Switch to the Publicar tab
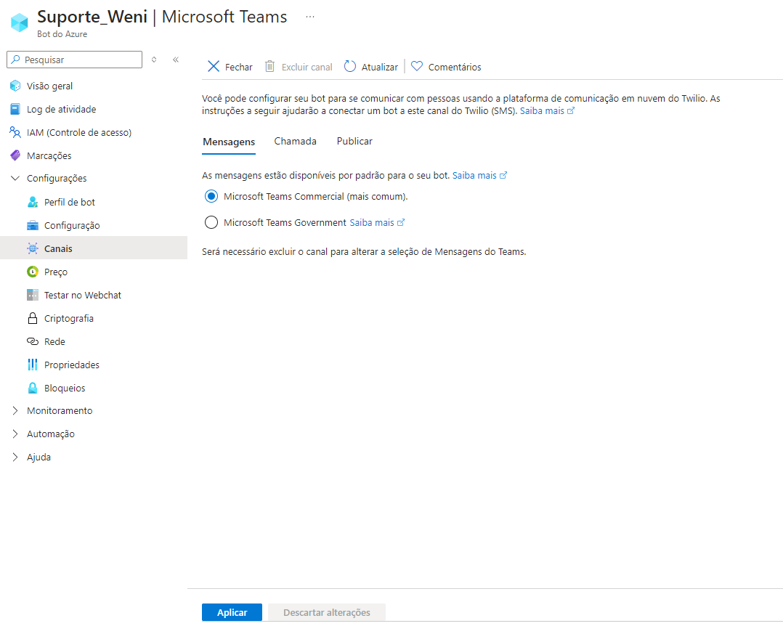 354,141
